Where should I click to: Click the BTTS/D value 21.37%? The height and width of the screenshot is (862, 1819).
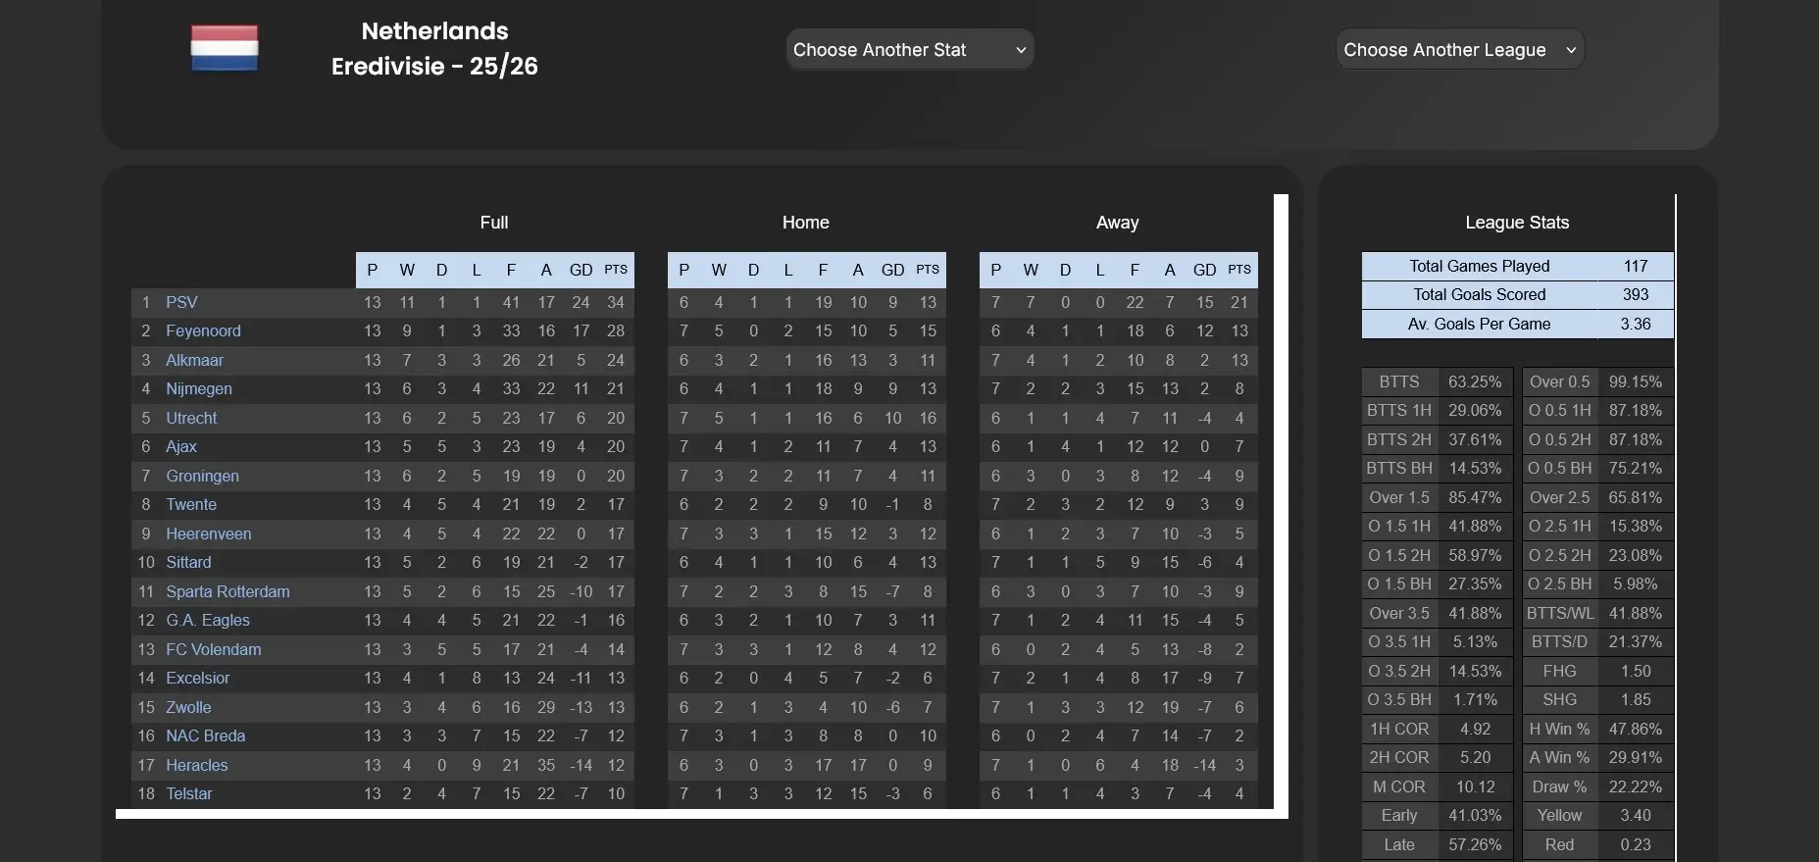pos(1636,641)
